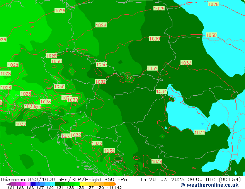Click the cyan legend swatch above 129
The image size is (245, 189).
click(53, 184)
